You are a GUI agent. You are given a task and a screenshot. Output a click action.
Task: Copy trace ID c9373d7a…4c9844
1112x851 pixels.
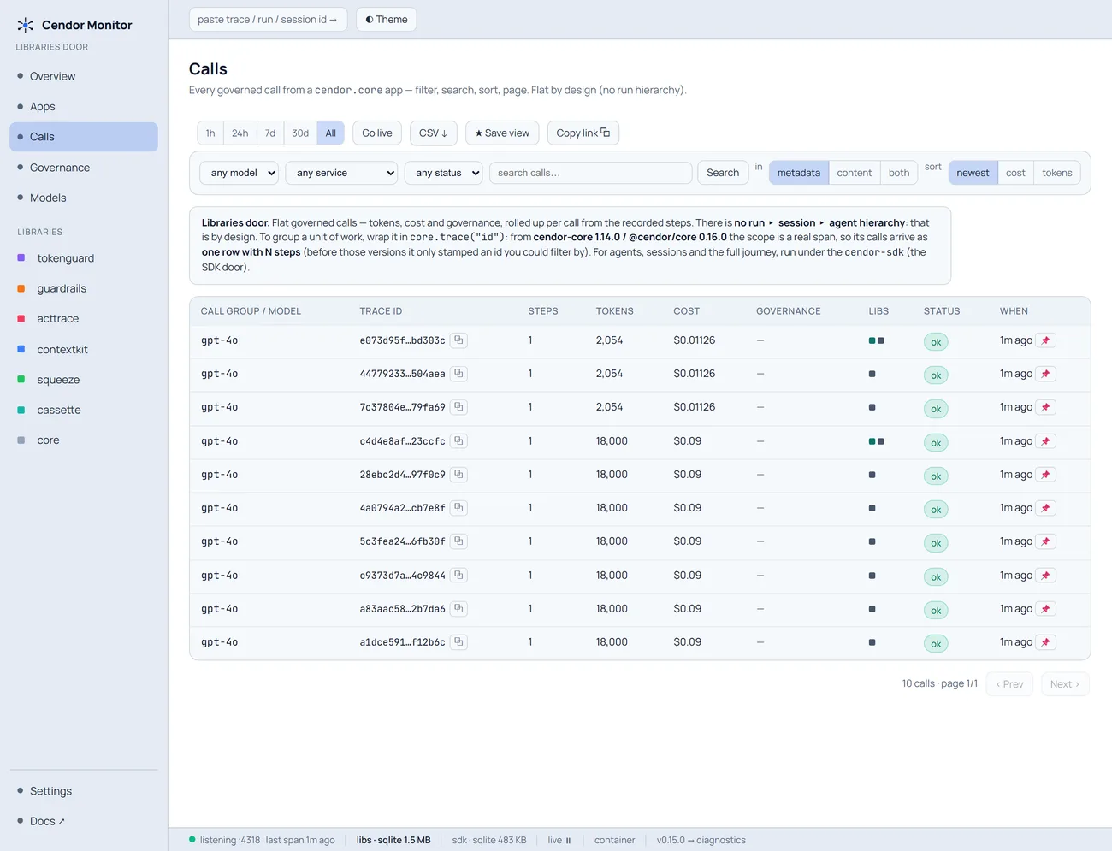458,576
